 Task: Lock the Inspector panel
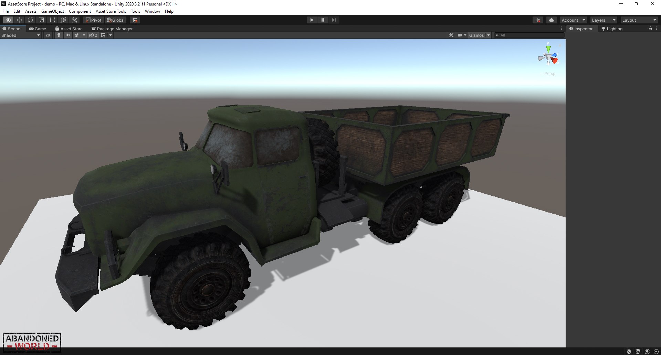coord(650,29)
